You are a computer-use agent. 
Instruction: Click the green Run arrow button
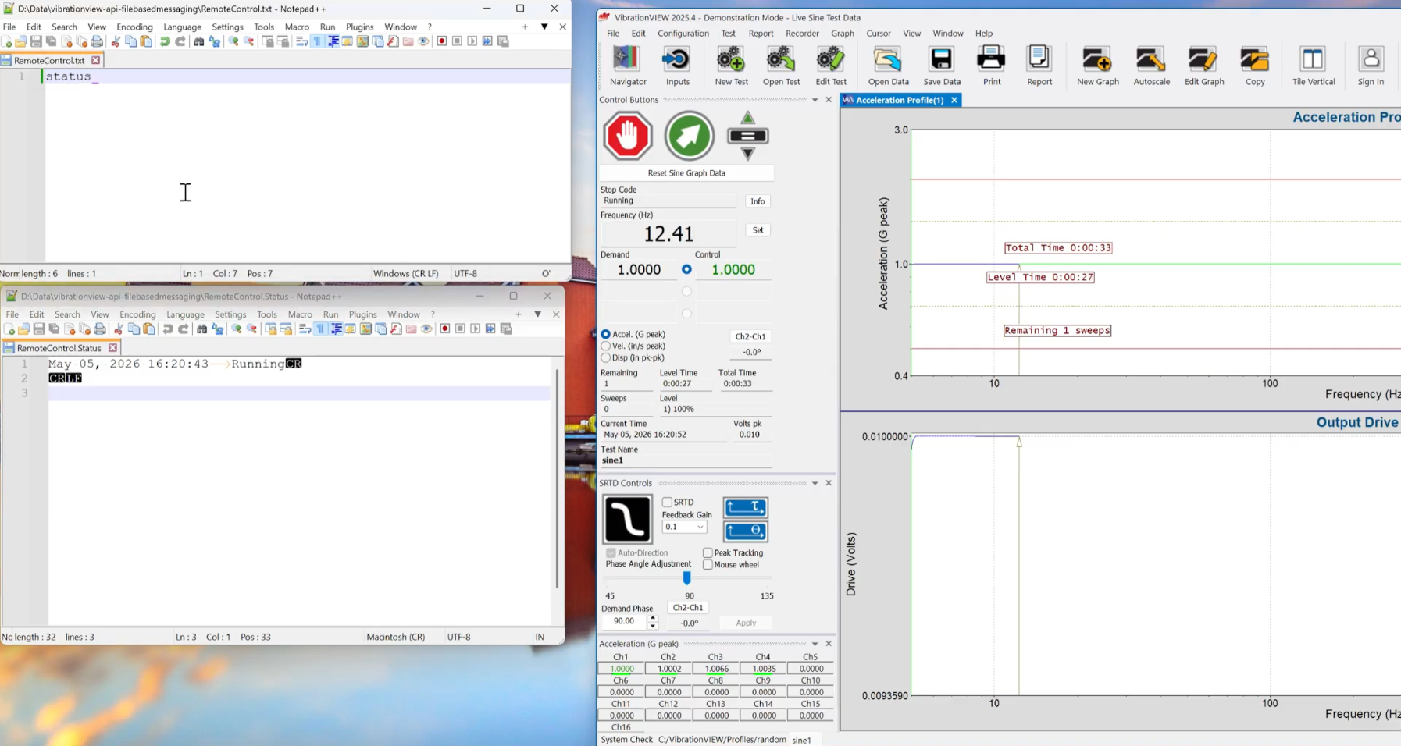689,136
